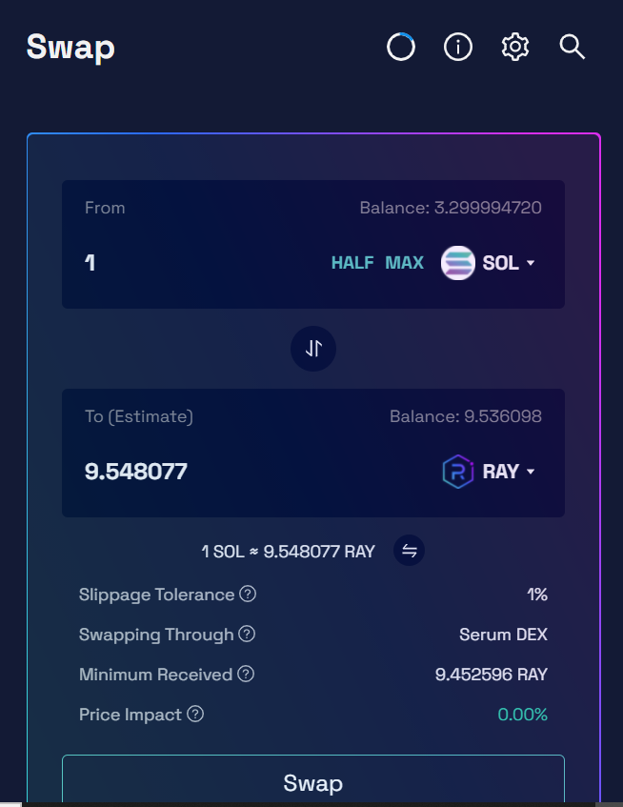Viewport: 623px width, 807px height.
Task: Switch From and To tokens with arrows button
Action: 313,349
